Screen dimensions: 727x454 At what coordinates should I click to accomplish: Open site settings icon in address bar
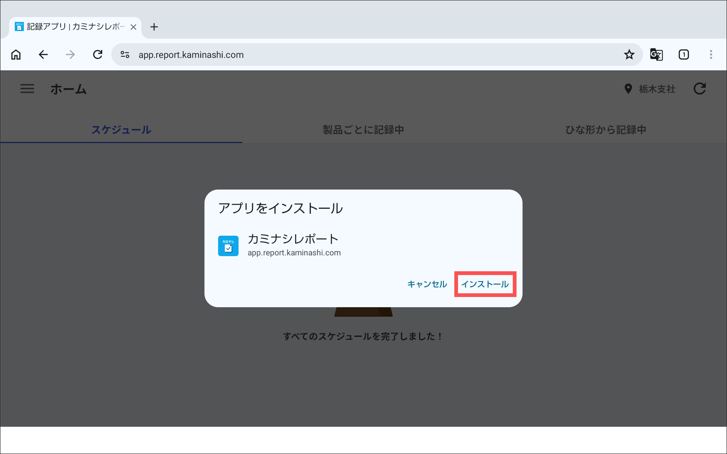[125, 54]
